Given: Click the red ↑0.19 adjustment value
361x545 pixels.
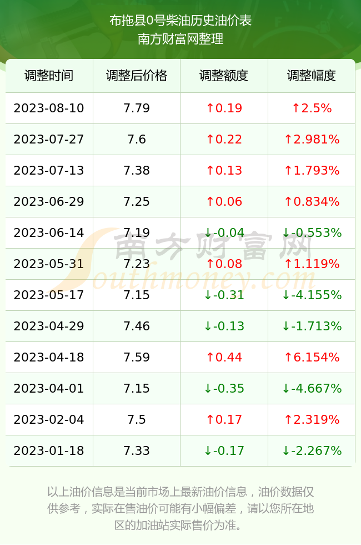Looking at the screenshot, I should click(x=224, y=108).
